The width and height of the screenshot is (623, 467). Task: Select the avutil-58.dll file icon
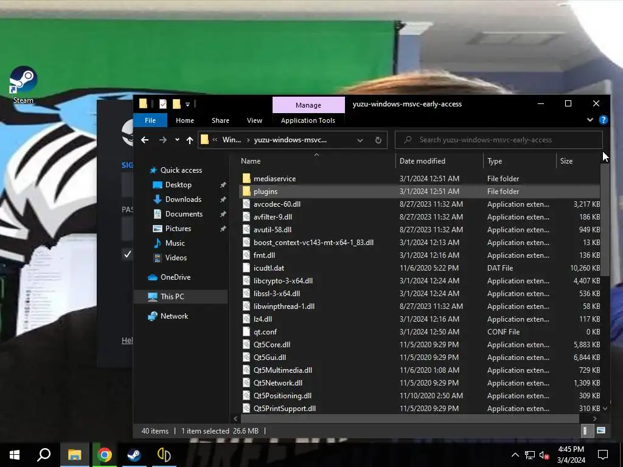coord(246,229)
